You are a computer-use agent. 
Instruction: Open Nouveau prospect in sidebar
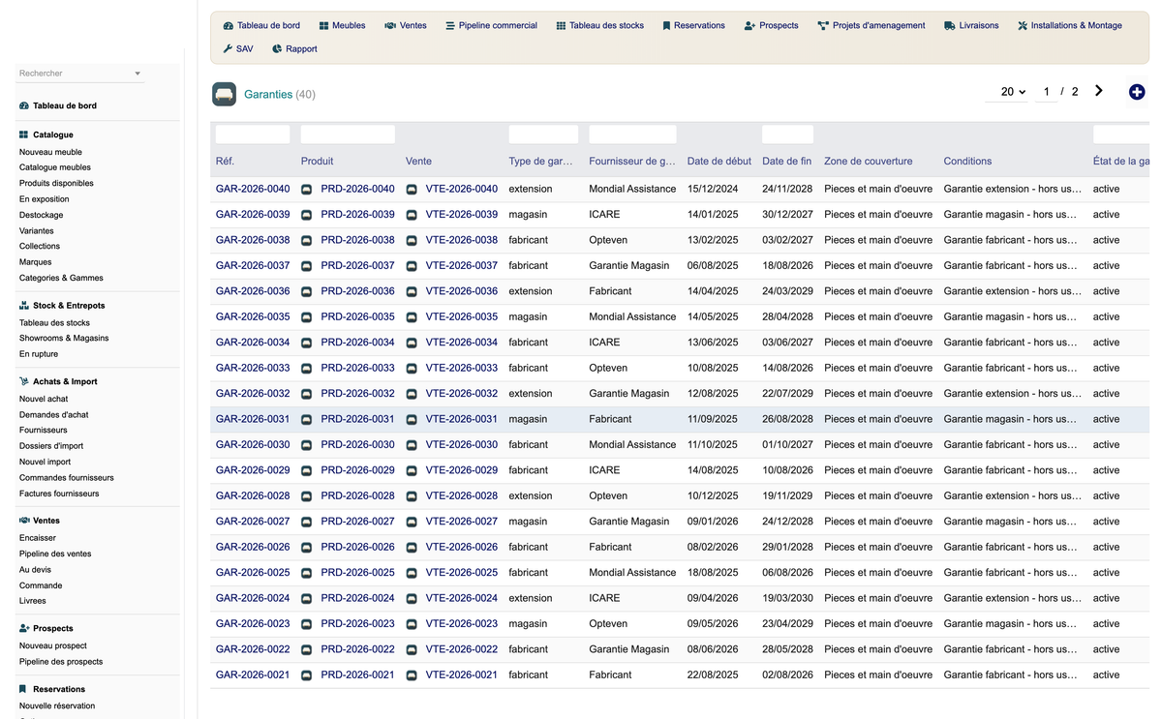click(x=53, y=645)
